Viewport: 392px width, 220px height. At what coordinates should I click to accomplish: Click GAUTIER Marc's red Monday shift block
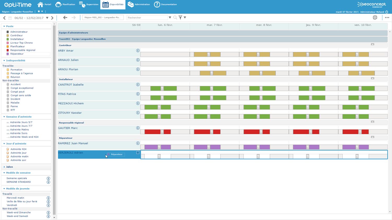click(152, 132)
